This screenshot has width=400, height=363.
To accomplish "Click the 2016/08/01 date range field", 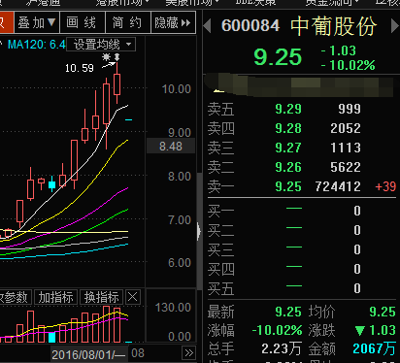I will (89, 354).
